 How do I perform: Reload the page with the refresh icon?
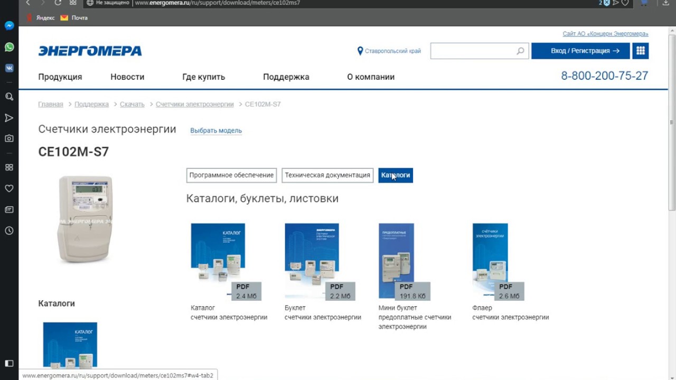pos(58,3)
